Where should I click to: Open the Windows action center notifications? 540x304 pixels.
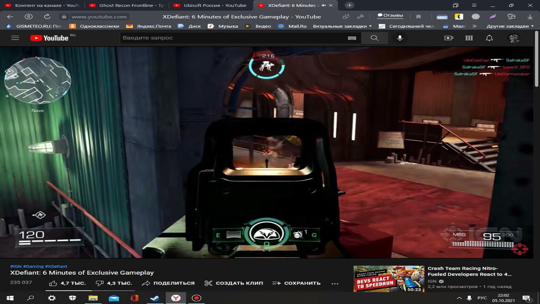pyautogui.click(x=526, y=298)
